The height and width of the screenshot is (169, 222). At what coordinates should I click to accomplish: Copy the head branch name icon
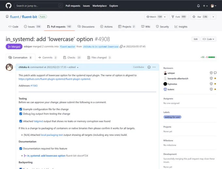tap(121, 47)
